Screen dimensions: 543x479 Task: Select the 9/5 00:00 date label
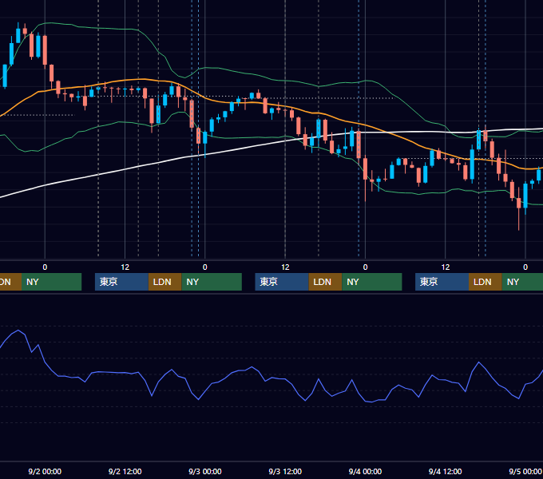[525, 471]
